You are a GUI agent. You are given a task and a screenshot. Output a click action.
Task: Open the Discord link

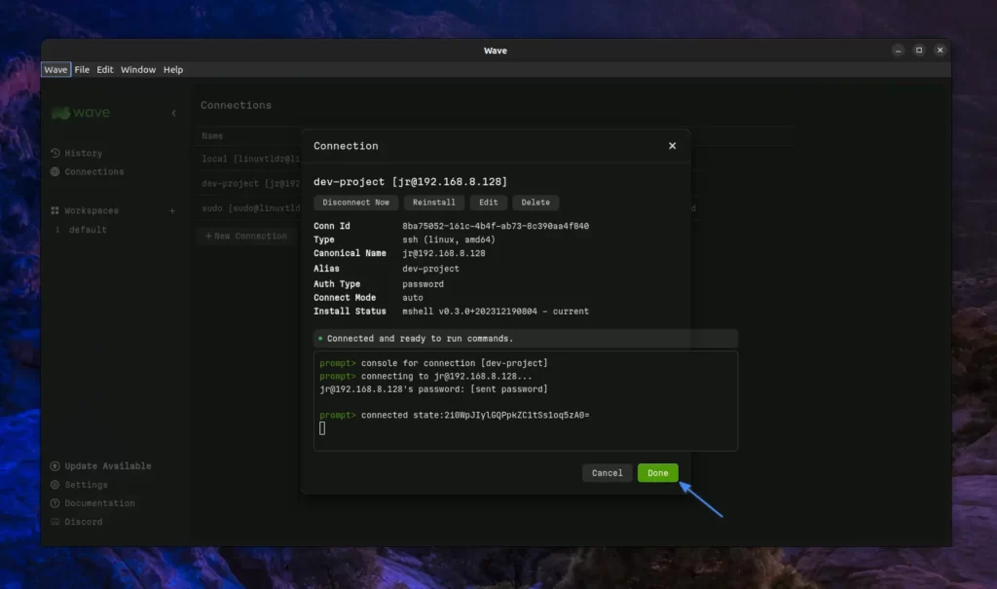83,522
